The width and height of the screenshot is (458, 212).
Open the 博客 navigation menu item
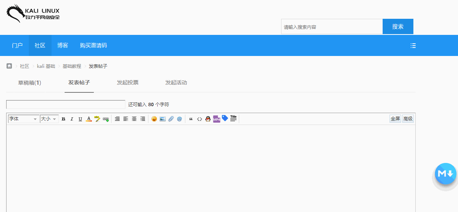click(63, 46)
